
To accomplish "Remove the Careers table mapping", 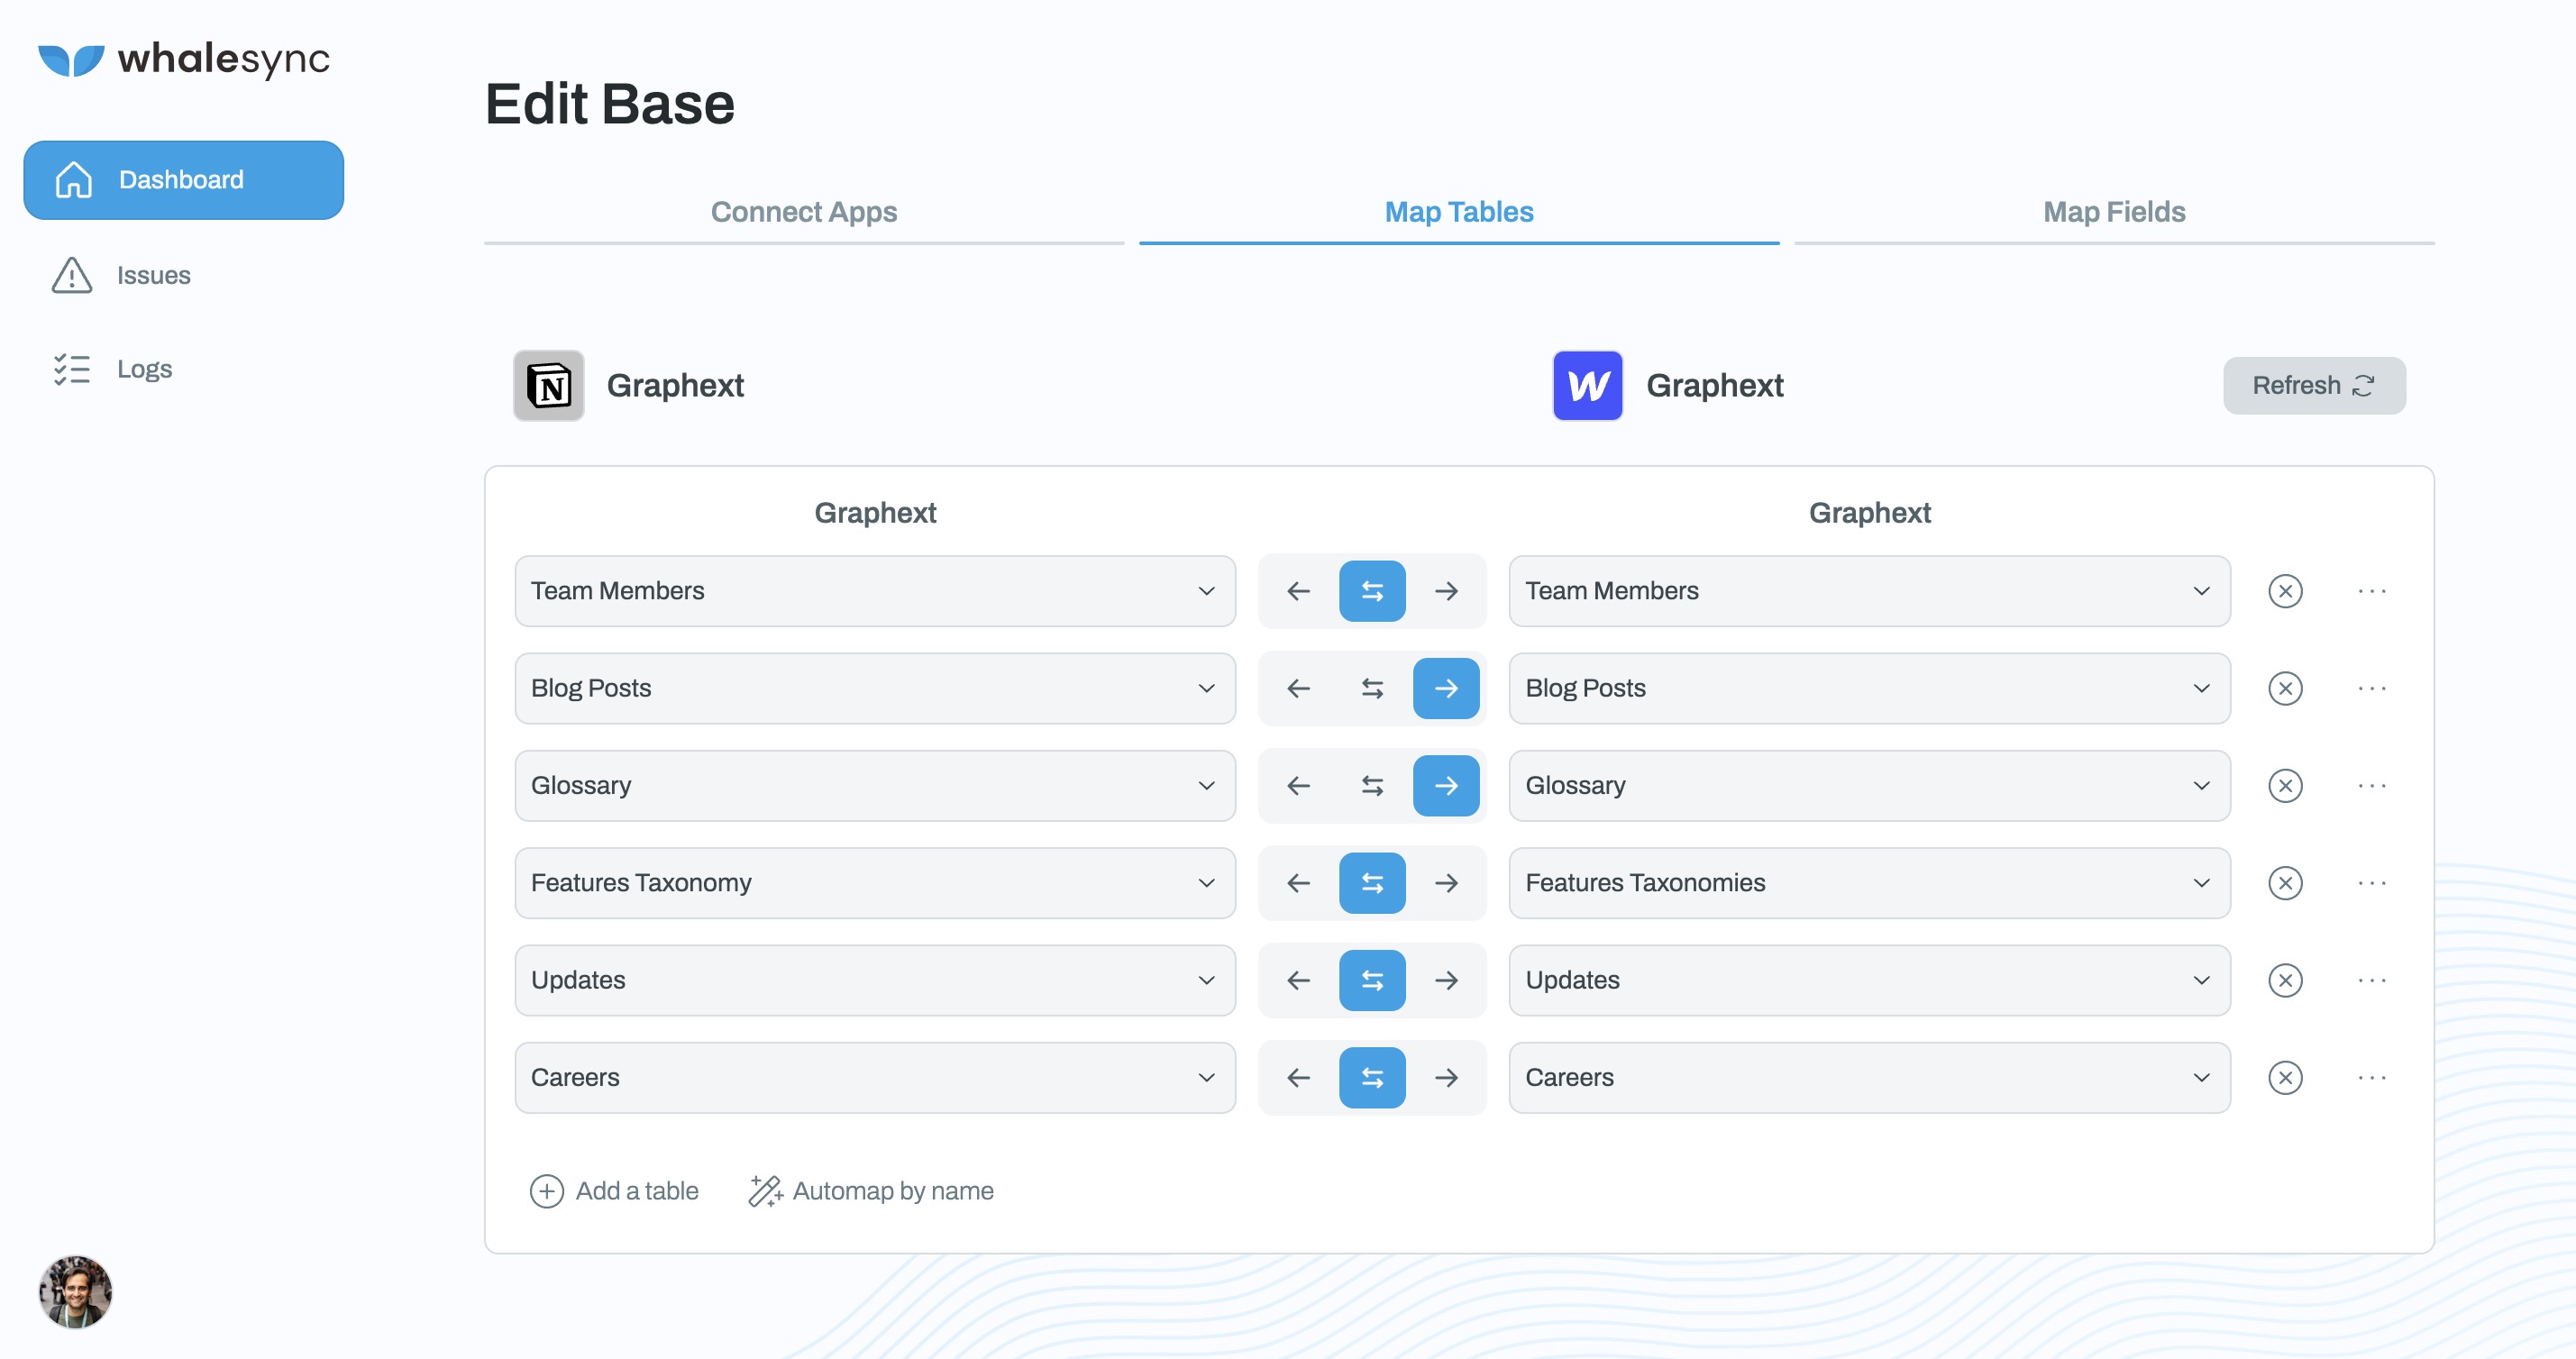I will 2285,1078.
